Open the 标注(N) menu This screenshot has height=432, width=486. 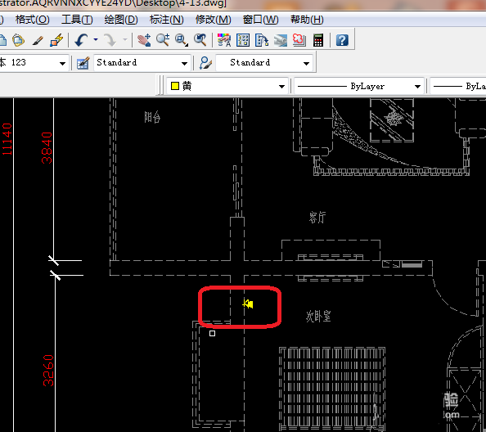point(167,20)
